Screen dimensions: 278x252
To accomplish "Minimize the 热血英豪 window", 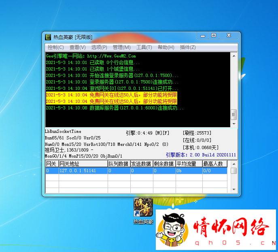I will click(203, 36).
